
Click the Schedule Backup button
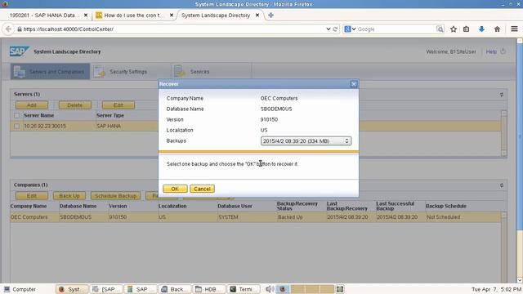point(115,196)
